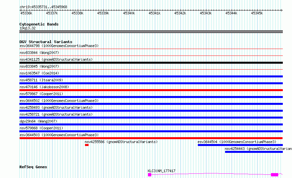This screenshot has height=178, width=292.
Task: Click the large magenta KLC3 exon near 45345k
Action: (x=275, y=175)
